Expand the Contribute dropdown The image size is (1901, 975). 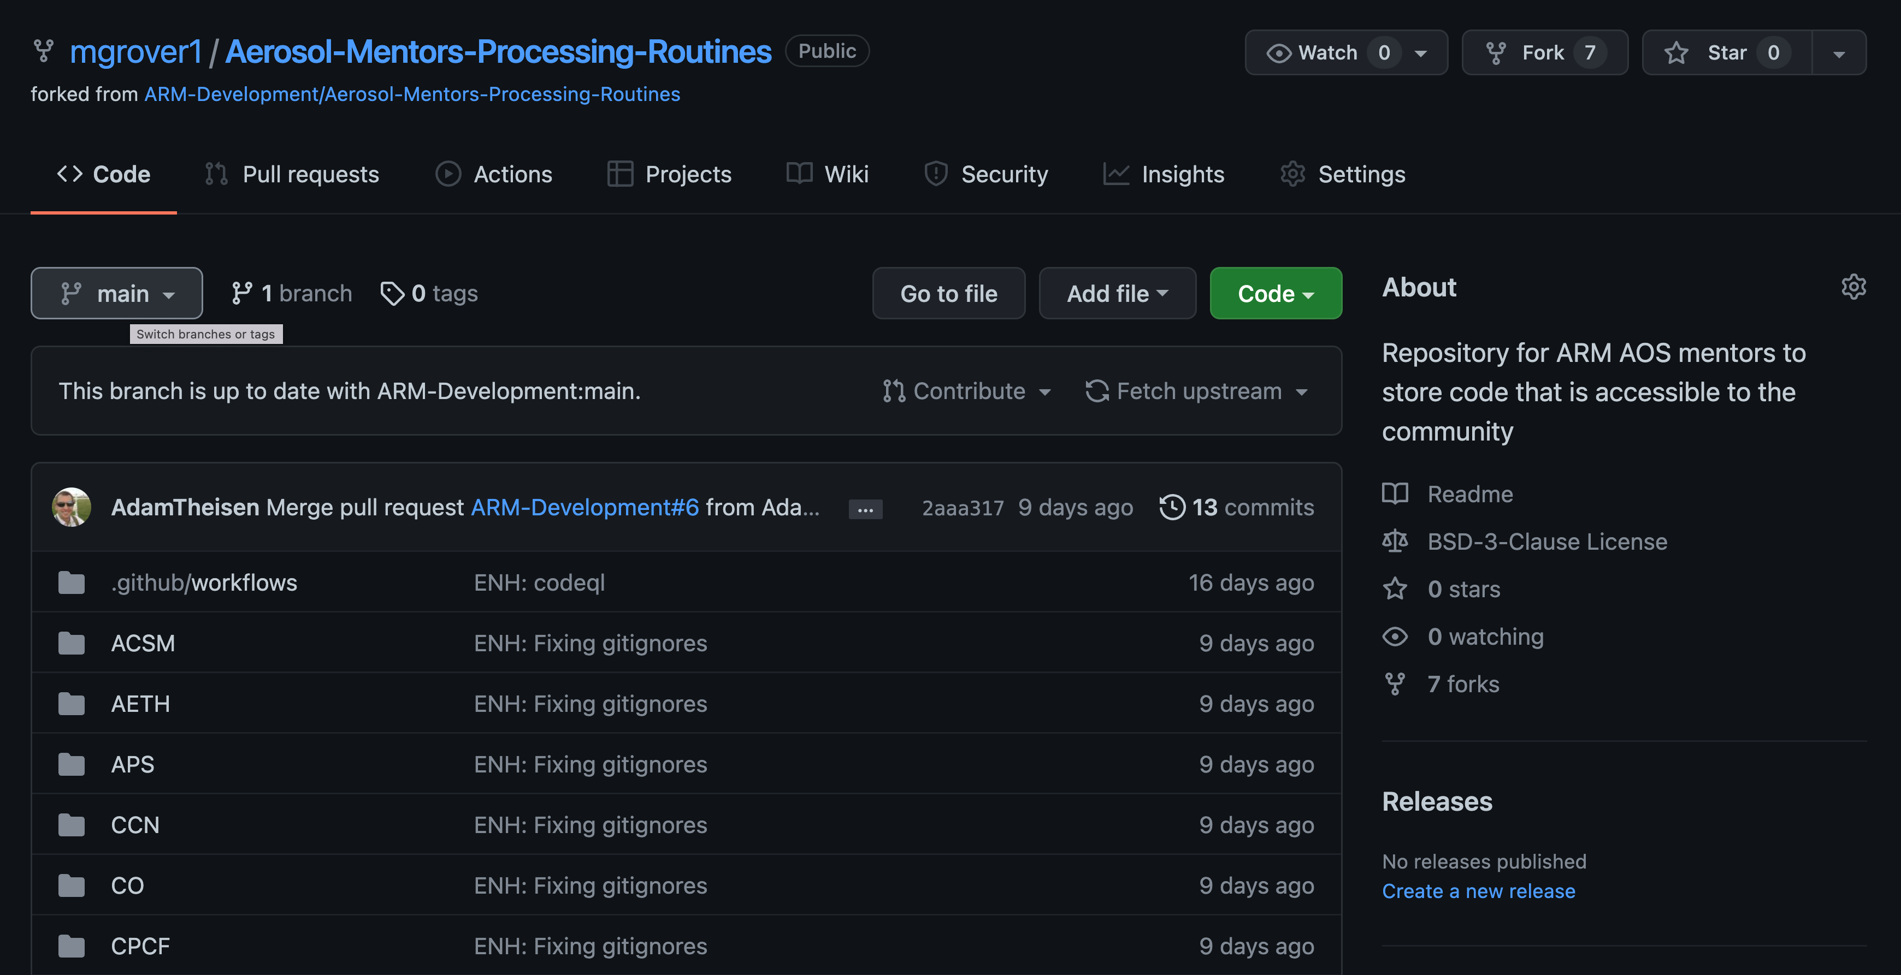[x=967, y=391]
